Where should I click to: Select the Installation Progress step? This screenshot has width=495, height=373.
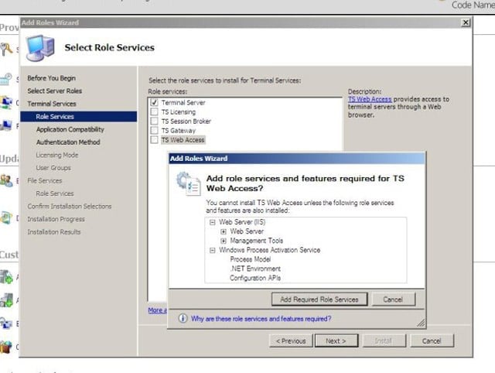coord(56,219)
